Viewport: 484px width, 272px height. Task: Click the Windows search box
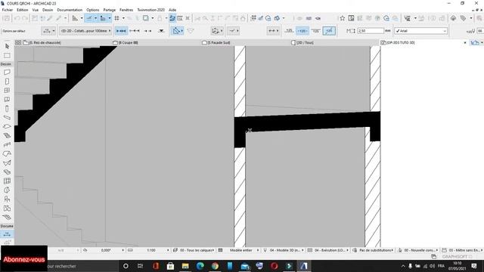tap(82, 266)
